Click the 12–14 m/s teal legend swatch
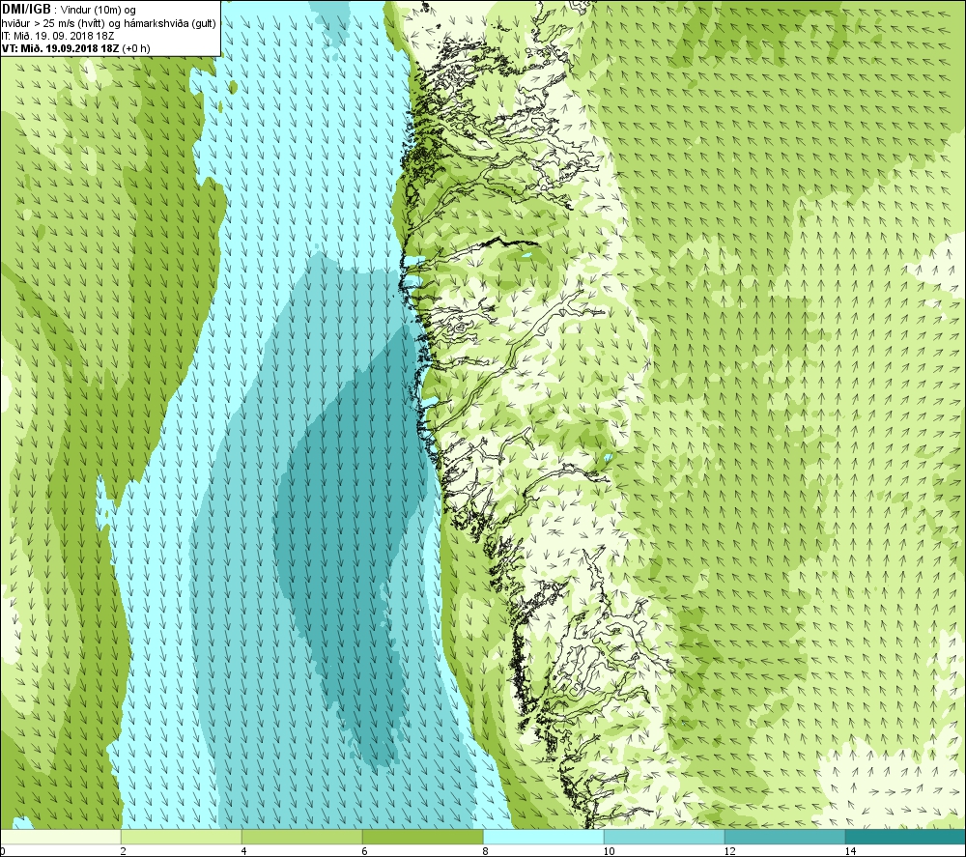 click(x=784, y=838)
